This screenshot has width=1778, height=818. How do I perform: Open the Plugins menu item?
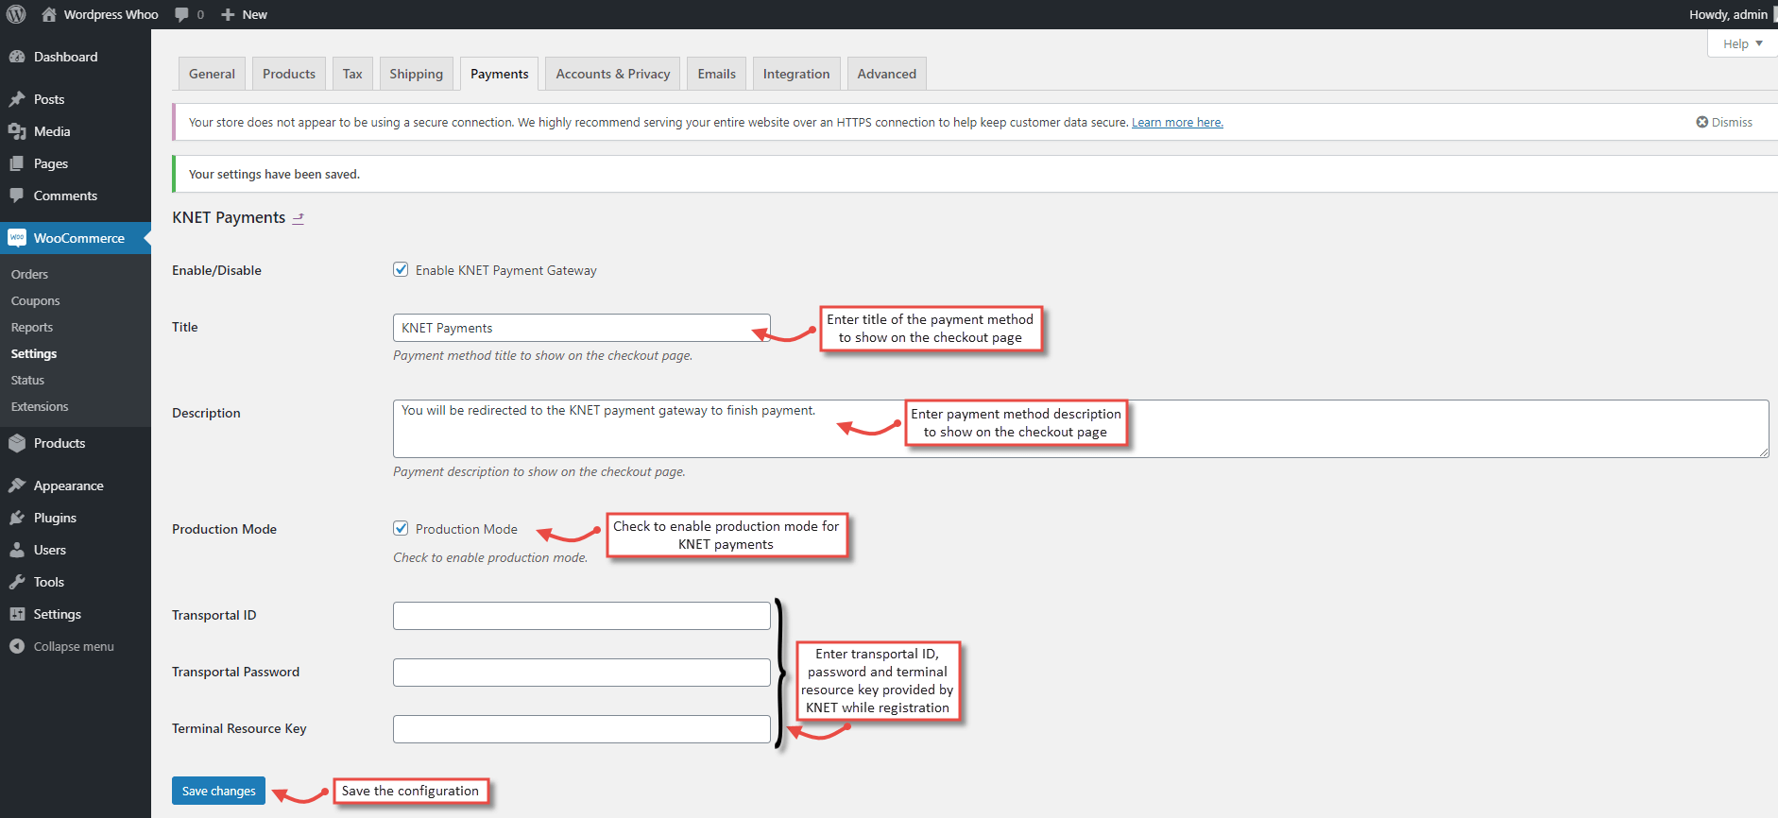pos(76,518)
